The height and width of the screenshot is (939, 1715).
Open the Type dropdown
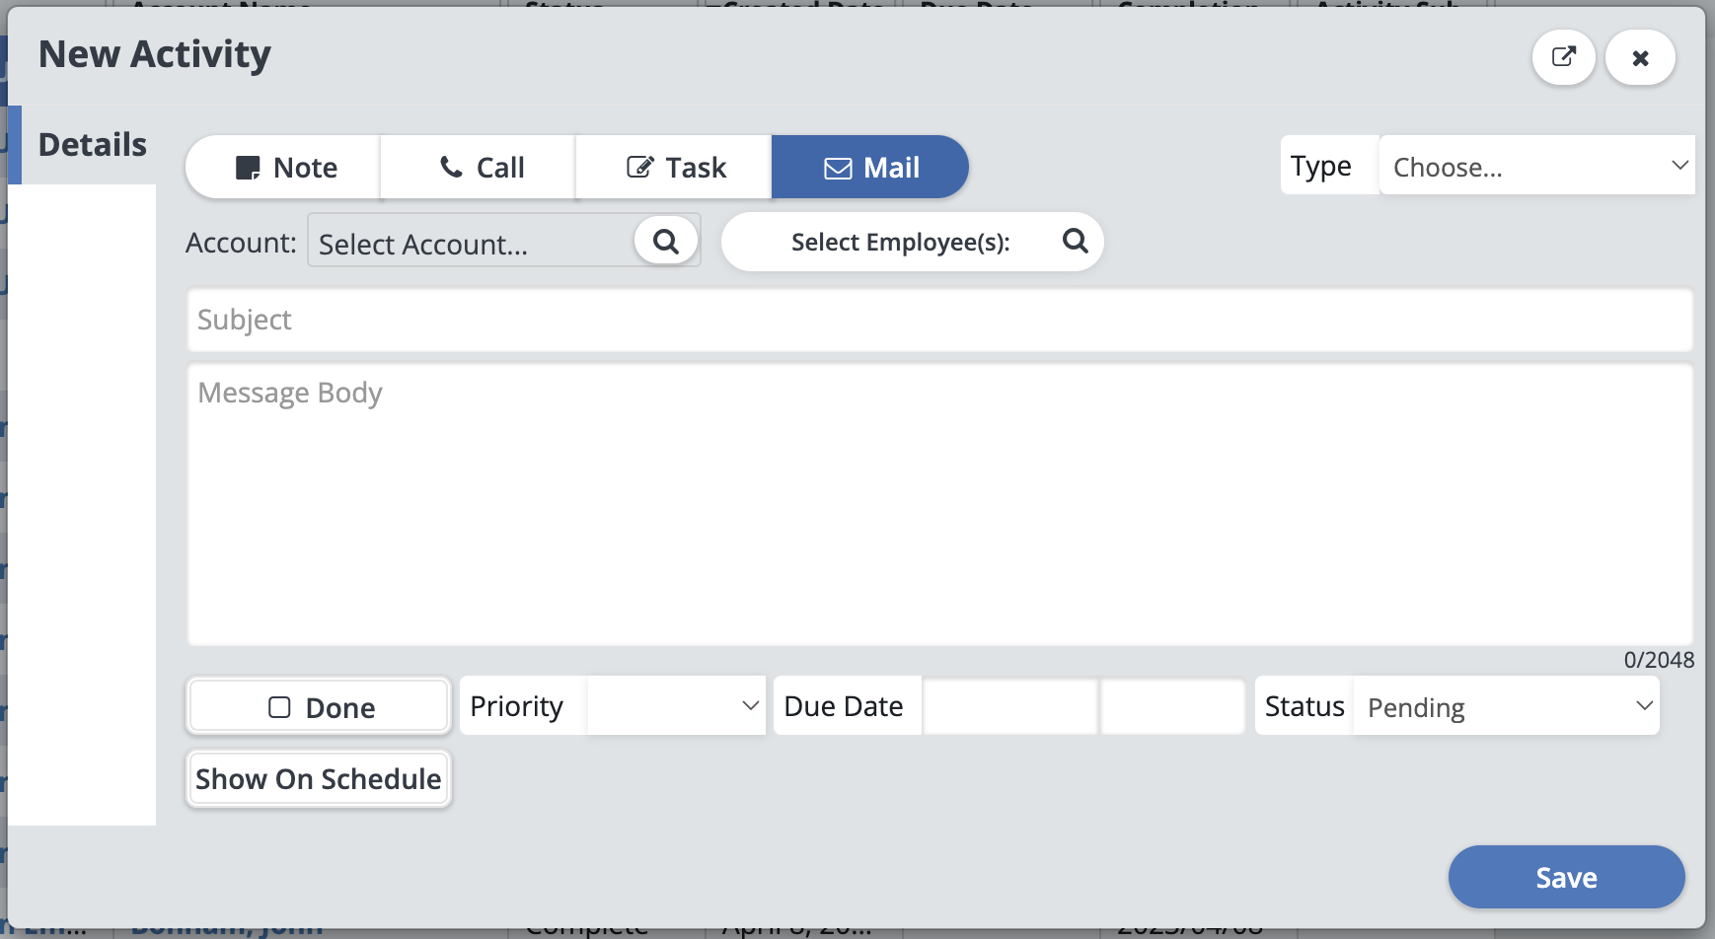pos(1536,166)
